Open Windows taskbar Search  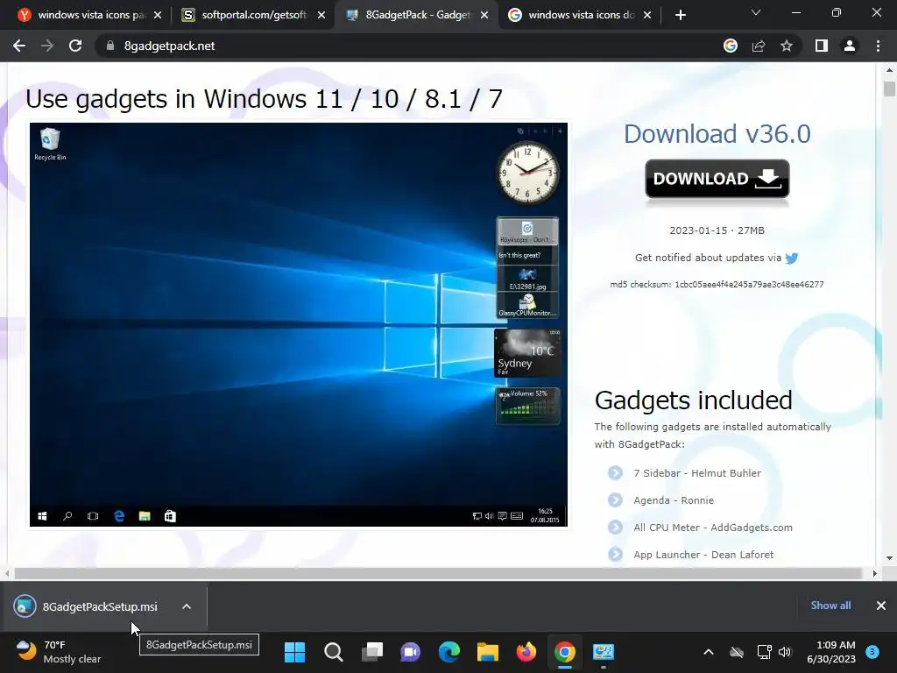click(333, 652)
